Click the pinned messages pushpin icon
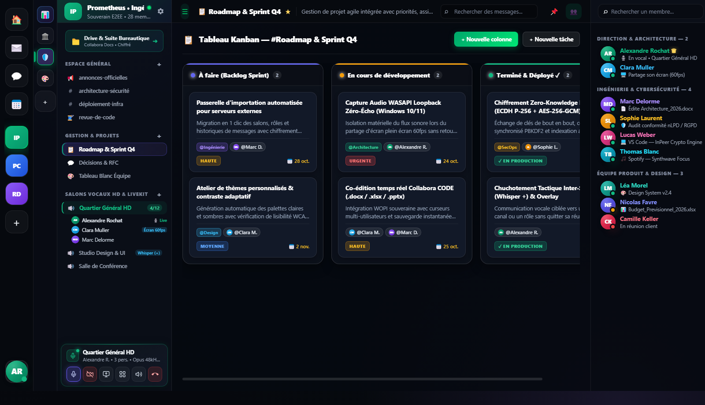This screenshot has height=405, width=705. [554, 11]
